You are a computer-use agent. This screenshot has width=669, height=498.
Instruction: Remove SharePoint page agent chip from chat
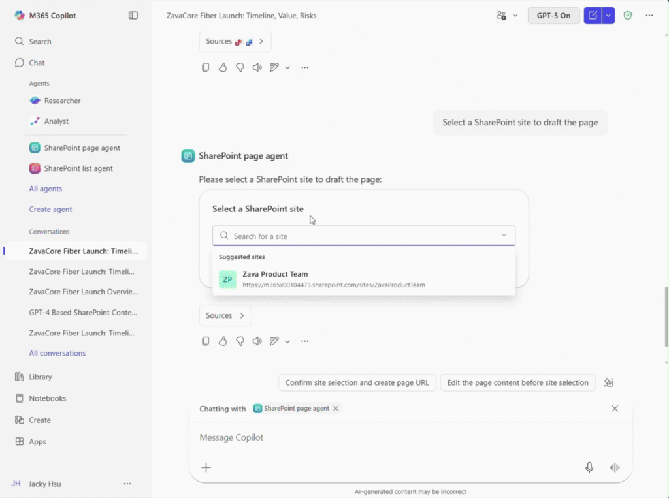336,409
